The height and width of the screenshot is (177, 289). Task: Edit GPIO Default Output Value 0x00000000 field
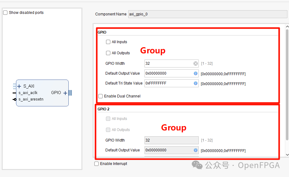pos(171,73)
